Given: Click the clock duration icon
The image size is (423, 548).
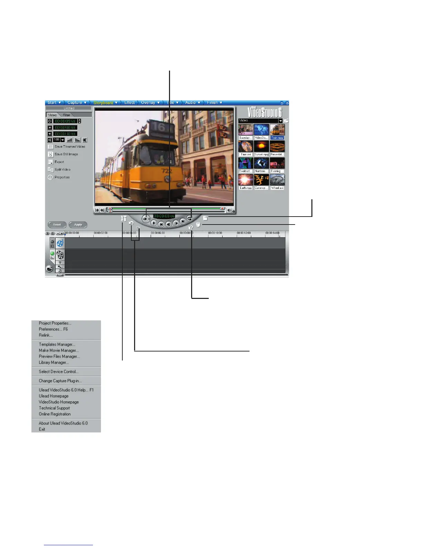Looking at the screenshot, I should [50, 121].
